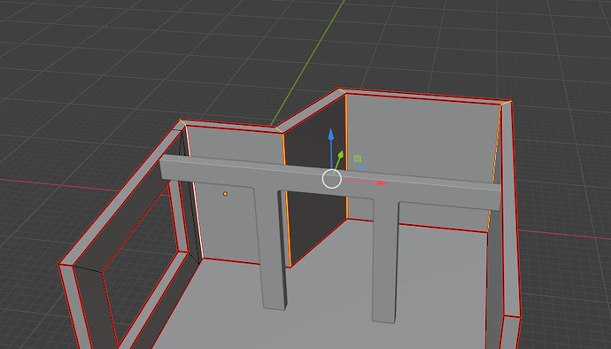Select the horizontal beam object

click(329, 182)
